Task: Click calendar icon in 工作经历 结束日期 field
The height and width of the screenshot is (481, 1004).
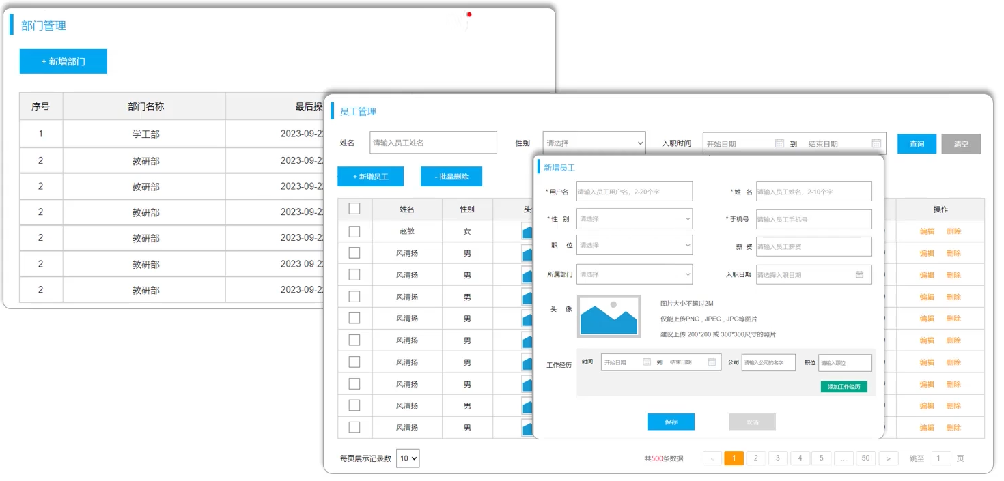Action: point(712,362)
